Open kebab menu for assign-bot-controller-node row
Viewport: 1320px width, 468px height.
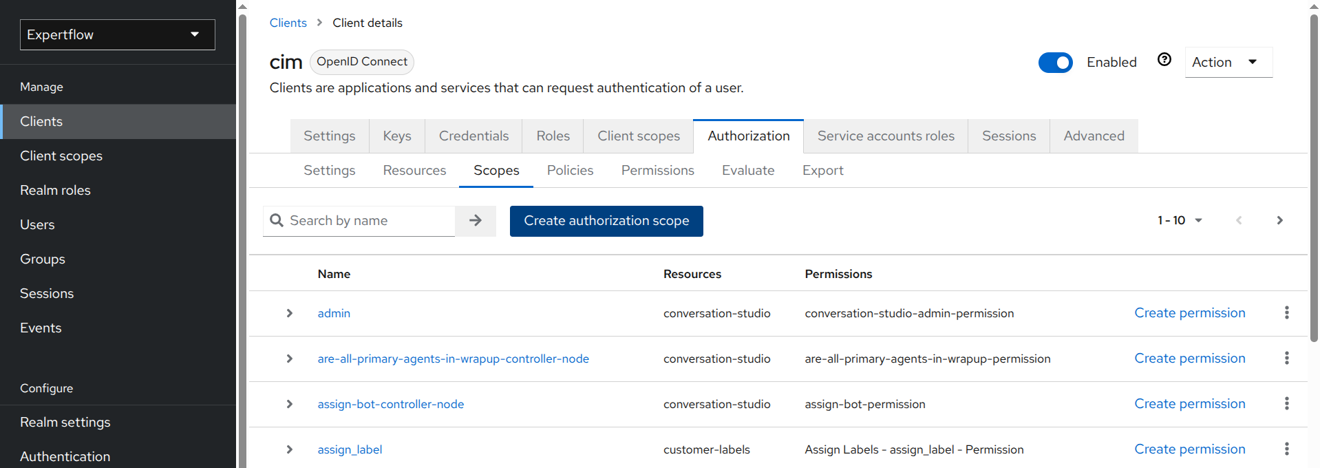(1286, 404)
